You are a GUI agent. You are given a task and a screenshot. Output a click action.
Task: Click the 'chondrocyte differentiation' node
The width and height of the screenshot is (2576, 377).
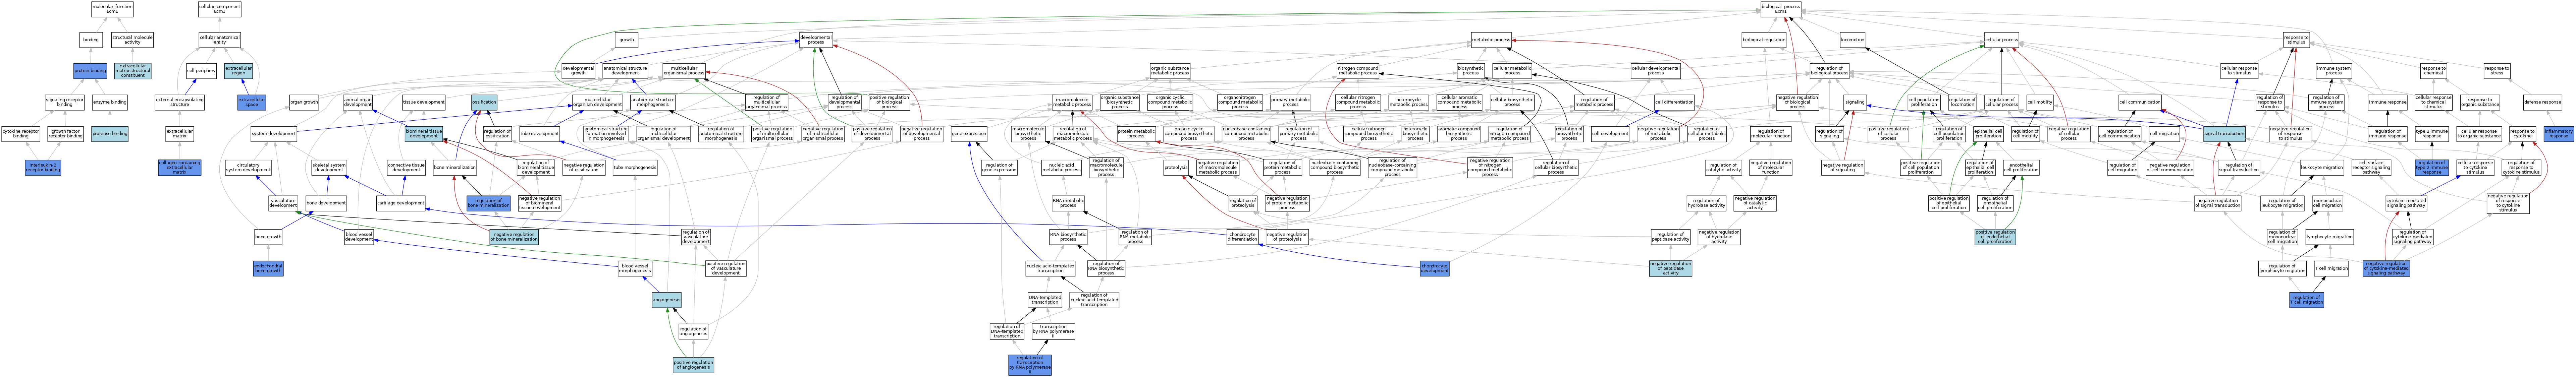click(1242, 237)
